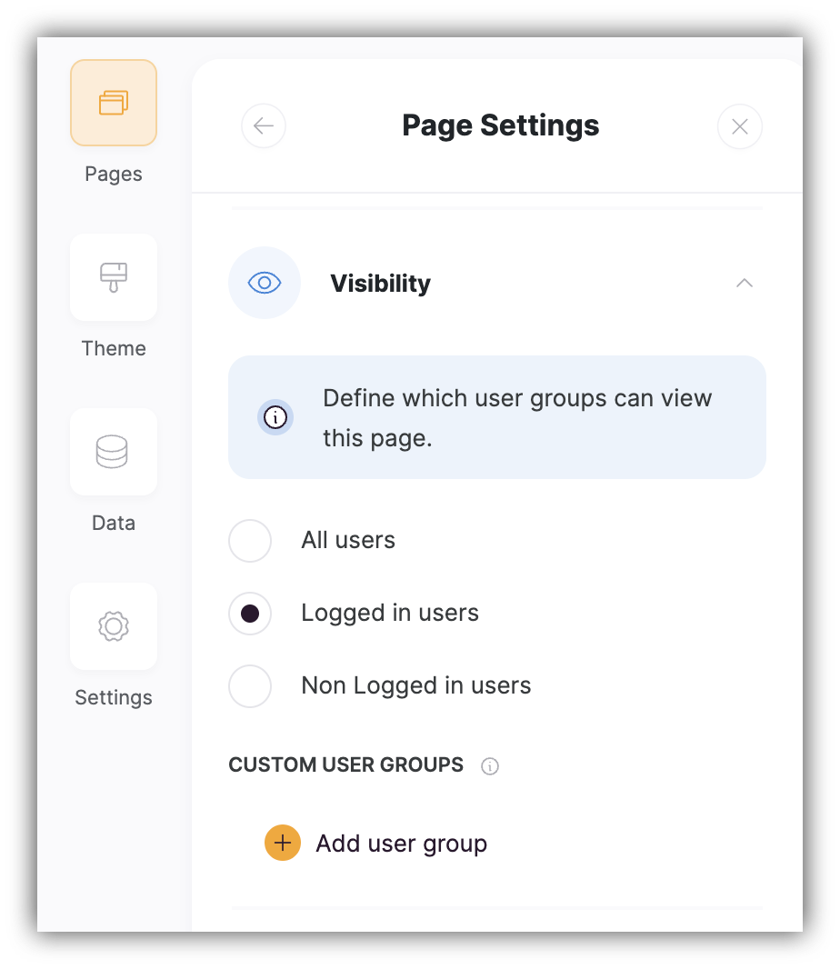Open the Settings sidebar section
Screen dimensions: 840x969
pos(113,626)
